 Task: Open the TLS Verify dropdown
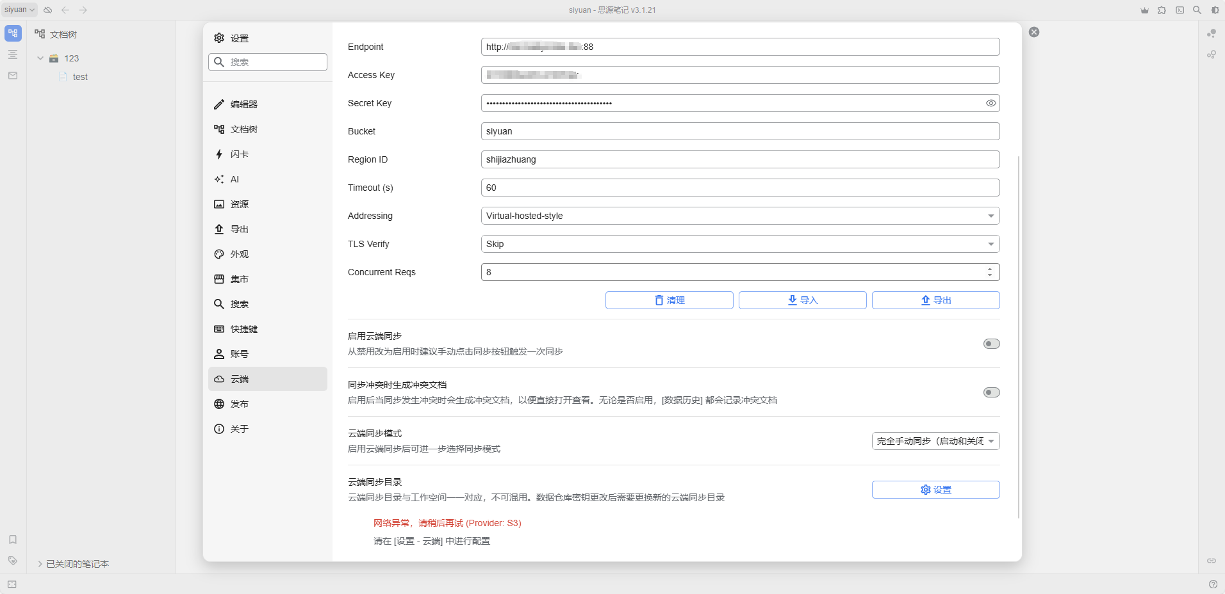(740, 244)
